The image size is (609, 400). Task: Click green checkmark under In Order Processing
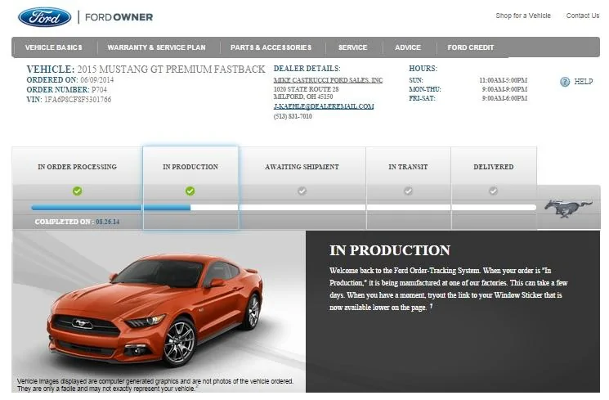(x=78, y=191)
